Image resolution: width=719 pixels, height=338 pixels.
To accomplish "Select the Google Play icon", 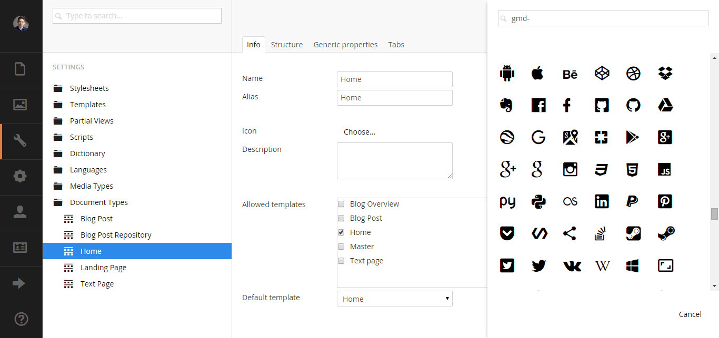I will (x=632, y=137).
